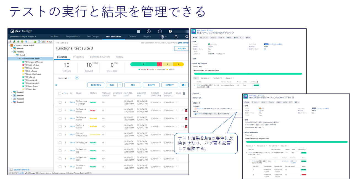Click avatar icon in 修正バージョンの取り込みチェック window
Image resolution: width=350 pixels, height=179 pixels.
point(193,31)
